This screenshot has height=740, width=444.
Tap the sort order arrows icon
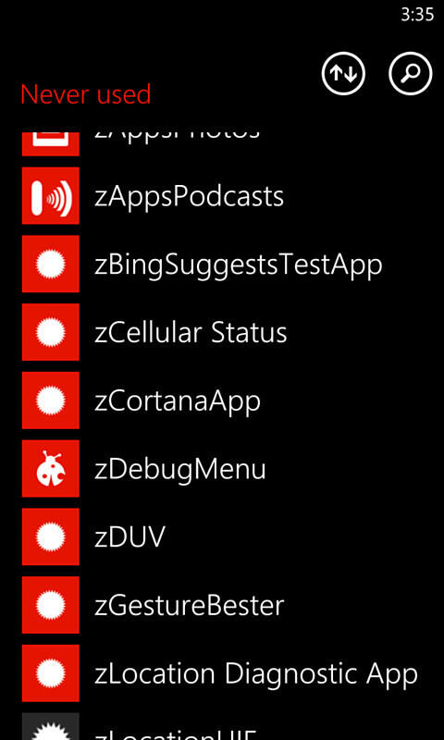[343, 73]
